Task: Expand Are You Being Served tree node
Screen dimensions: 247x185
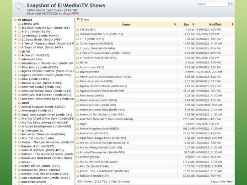Action: (16, 122)
